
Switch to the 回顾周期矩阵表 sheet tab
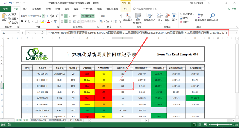coord(58,120)
